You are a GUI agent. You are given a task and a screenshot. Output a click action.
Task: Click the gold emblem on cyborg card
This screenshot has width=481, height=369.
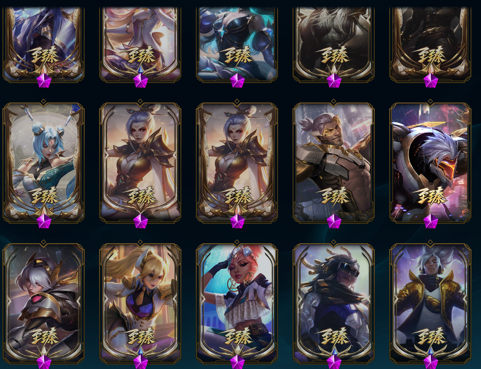pos(430,196)
